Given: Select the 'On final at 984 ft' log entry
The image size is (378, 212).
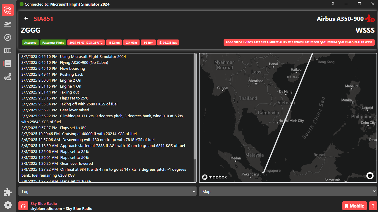Looking at the screenshot, I should (x=104, y=172).
